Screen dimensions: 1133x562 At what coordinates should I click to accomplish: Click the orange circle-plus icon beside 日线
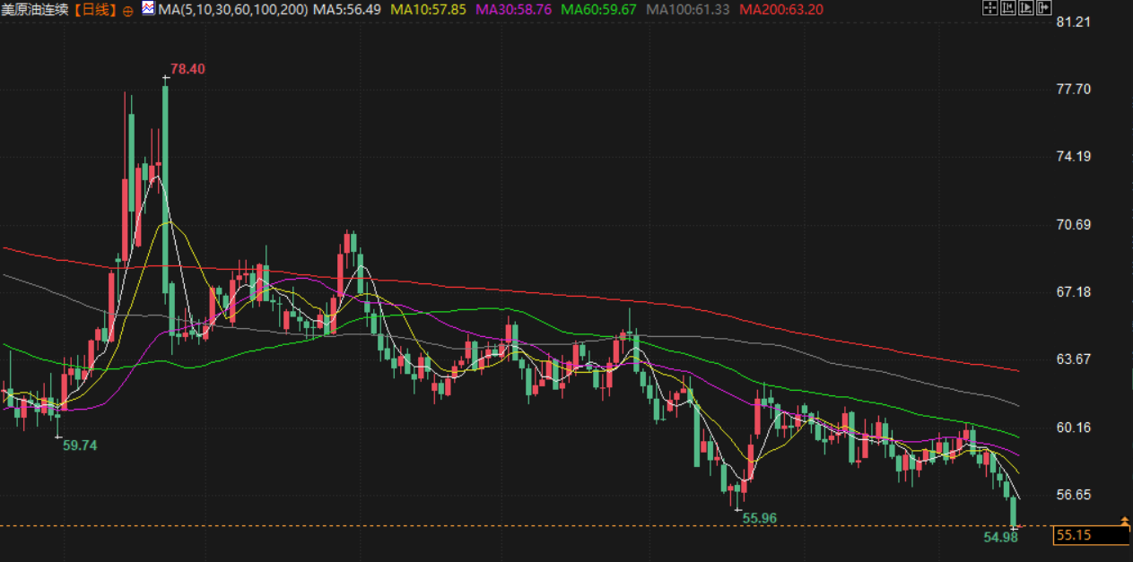[x=127, y=10]
